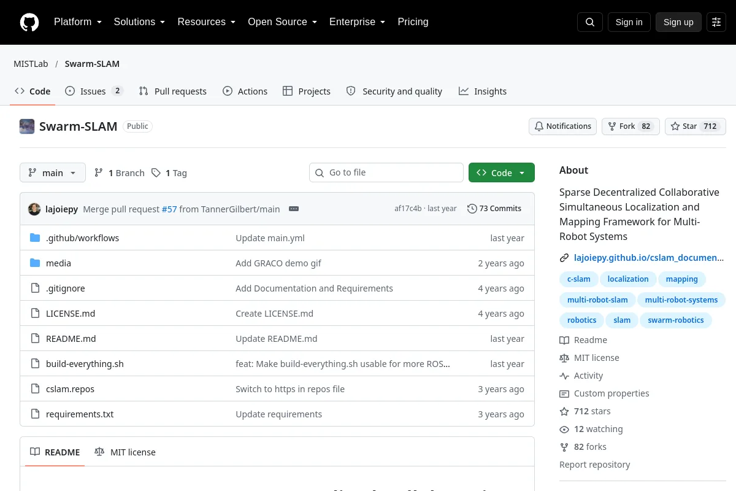The height and width of the screenshot is (491, 736).
Task: View the 82 forks link
Action: tap(583, 447)
